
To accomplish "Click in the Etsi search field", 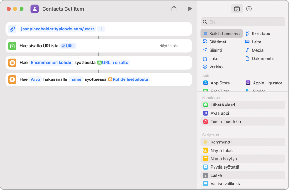I will coord(243,22).
